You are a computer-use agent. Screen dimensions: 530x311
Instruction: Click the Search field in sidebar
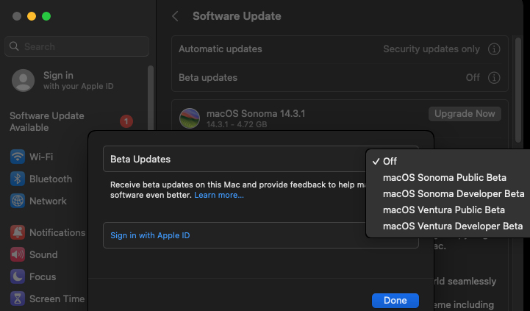78,46
